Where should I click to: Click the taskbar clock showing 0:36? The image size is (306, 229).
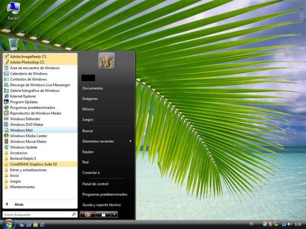click(x=298, y=224)
